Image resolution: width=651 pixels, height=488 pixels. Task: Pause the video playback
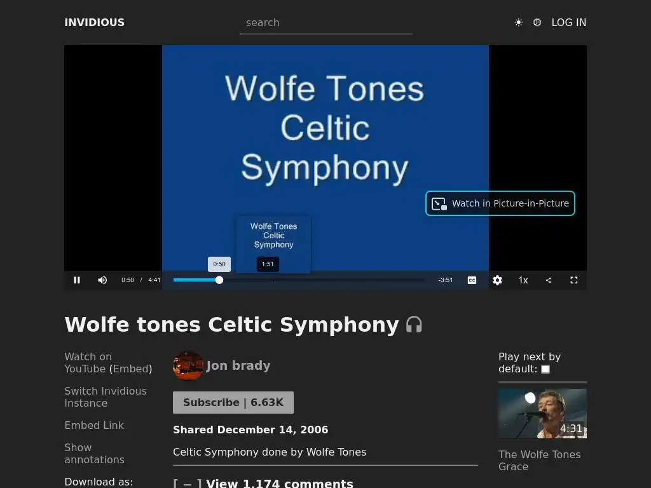pos(77,280)
